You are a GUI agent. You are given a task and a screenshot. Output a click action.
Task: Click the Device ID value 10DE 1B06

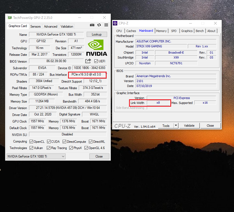[x=90, y=68]
